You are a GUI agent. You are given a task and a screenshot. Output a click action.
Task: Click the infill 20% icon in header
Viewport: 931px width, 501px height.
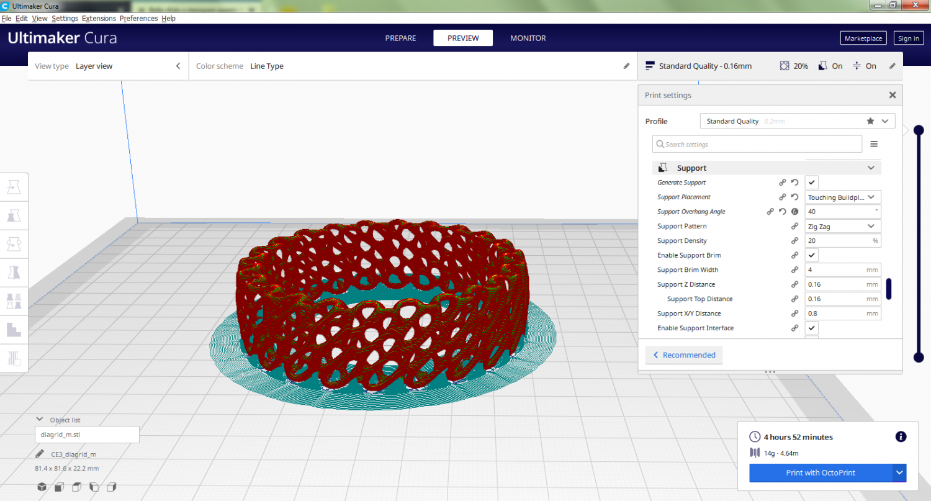tap(785, 66)
